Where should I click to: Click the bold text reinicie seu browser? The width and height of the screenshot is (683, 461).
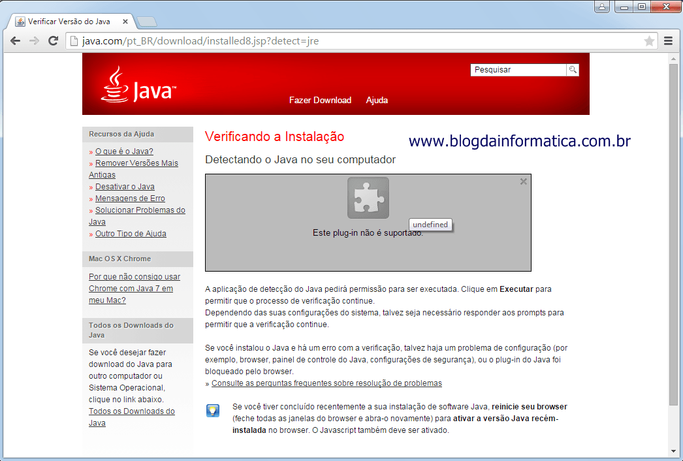(530, 407)
